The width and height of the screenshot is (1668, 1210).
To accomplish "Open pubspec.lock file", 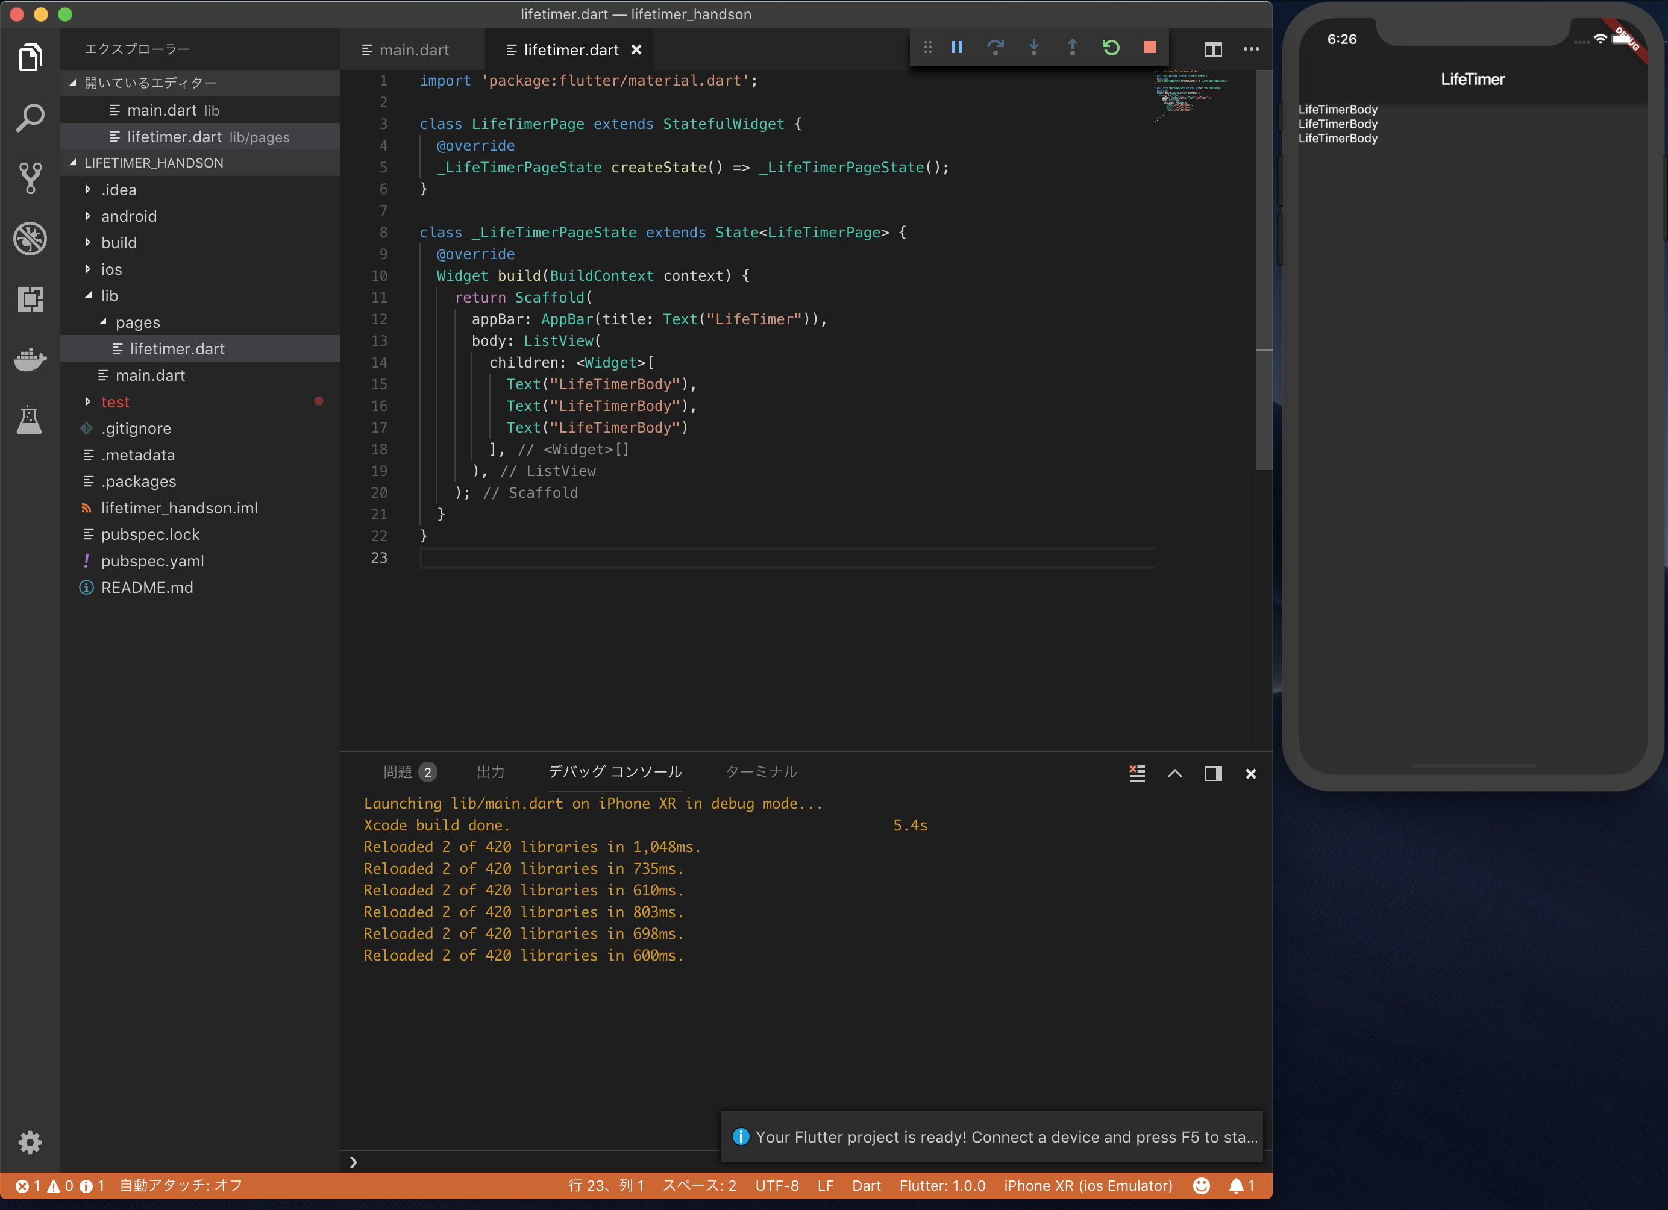I will pos(200,534).
